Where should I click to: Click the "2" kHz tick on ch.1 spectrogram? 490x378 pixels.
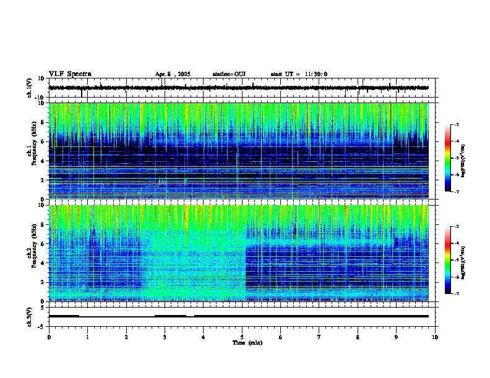43,180
